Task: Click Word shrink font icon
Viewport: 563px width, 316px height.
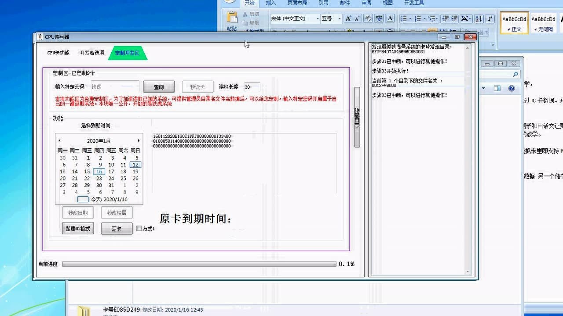Action: 358,18
